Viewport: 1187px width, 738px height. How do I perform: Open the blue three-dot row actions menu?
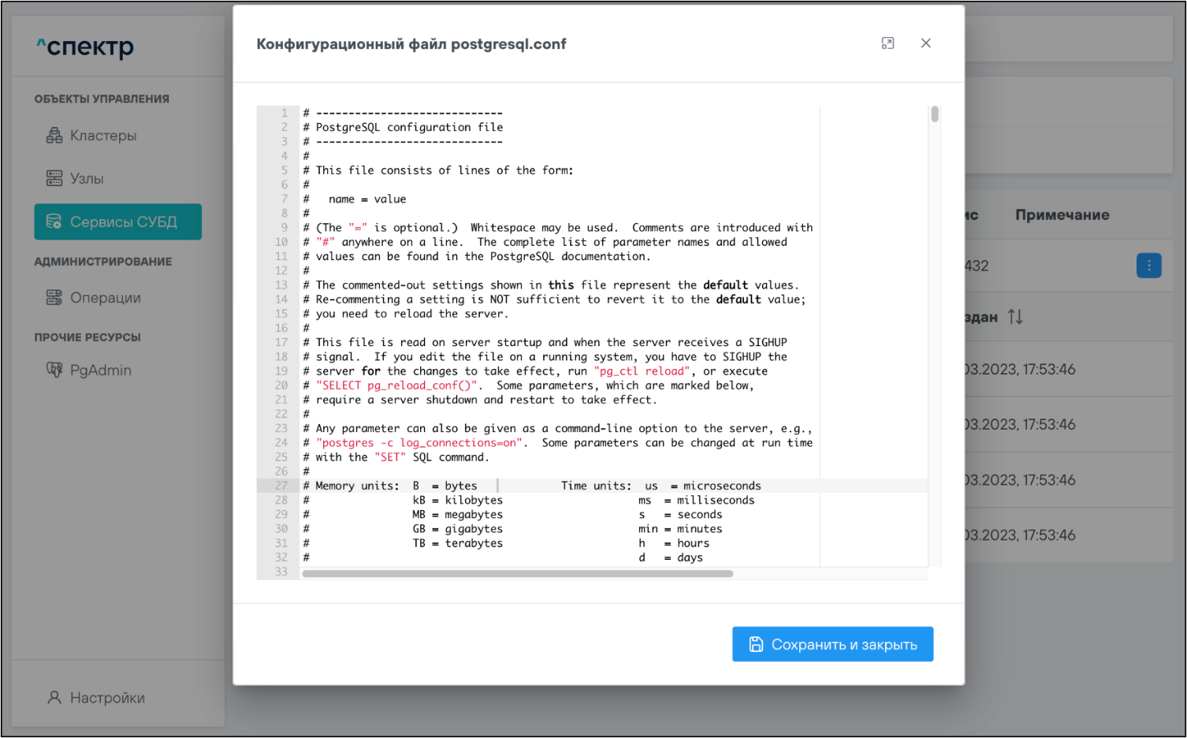pos(1148,266)
